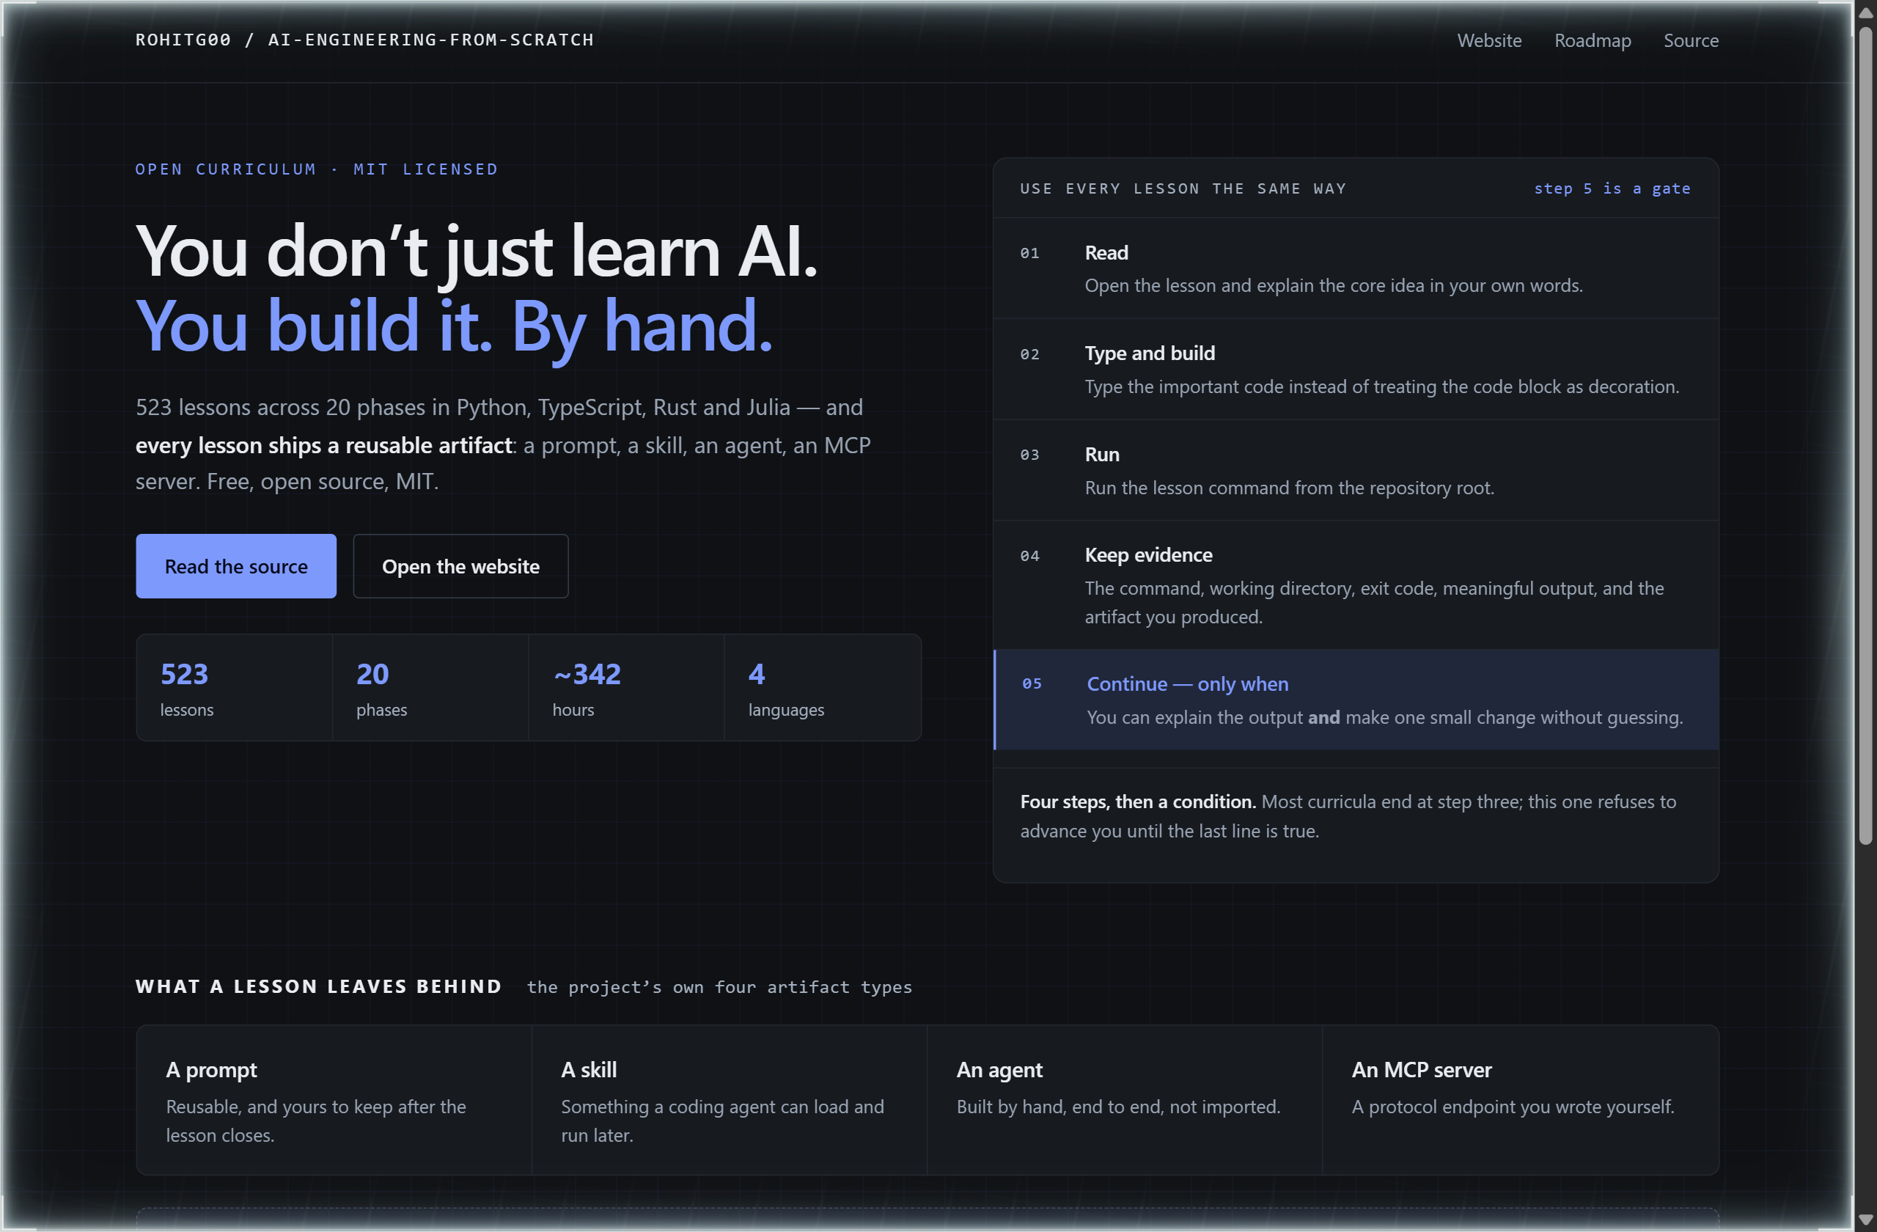Click step 02 'Type and build' title
The height and width of the screenshot is (1232, 1877).
click(1150, 353)
